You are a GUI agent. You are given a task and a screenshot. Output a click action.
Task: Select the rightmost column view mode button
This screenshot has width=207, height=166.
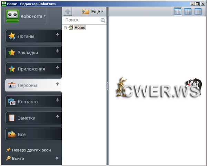tap(198, 12)
